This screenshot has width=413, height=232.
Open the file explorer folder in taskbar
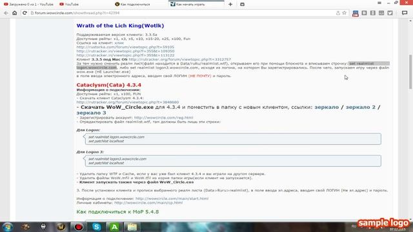[132, 227]
